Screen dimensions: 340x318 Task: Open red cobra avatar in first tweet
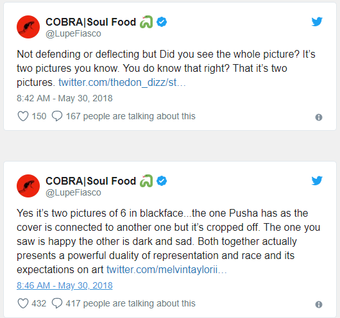(x=28, y=27)
